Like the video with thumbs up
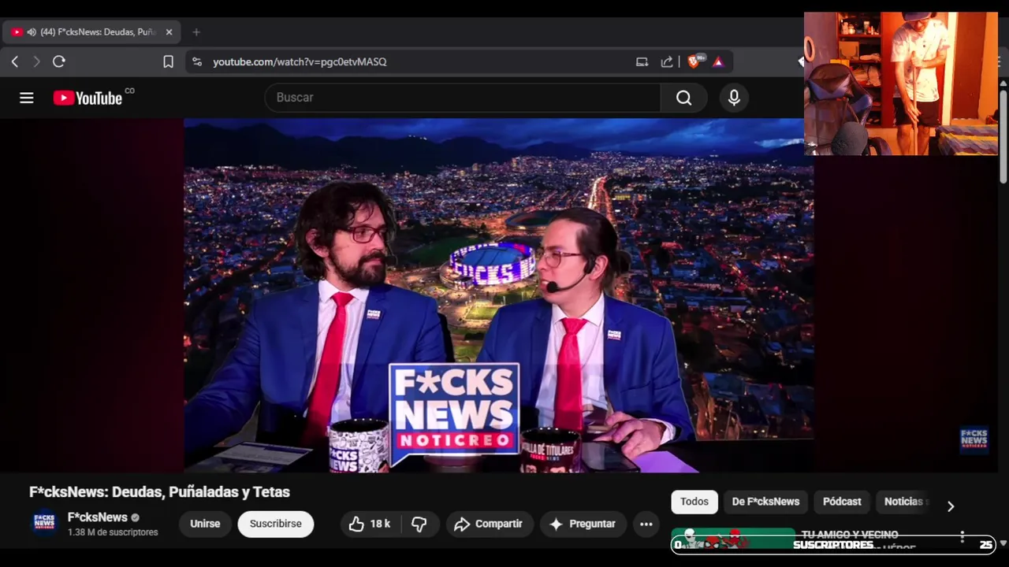 (x=370, y=524)
